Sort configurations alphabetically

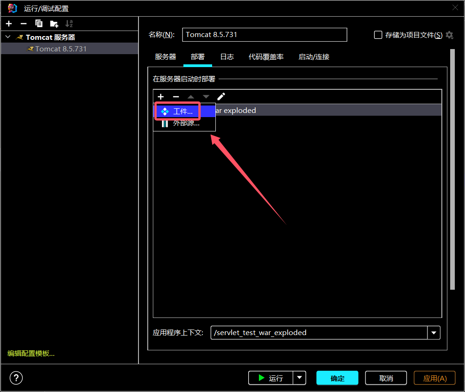coord(69,24)
